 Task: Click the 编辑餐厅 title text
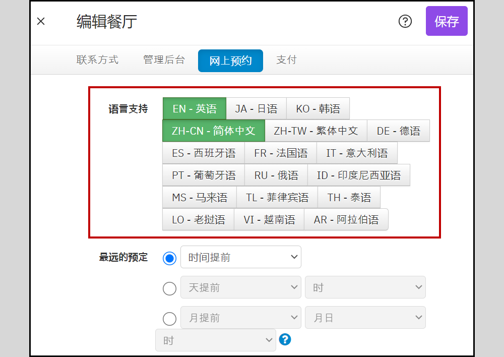click(107, 22)
